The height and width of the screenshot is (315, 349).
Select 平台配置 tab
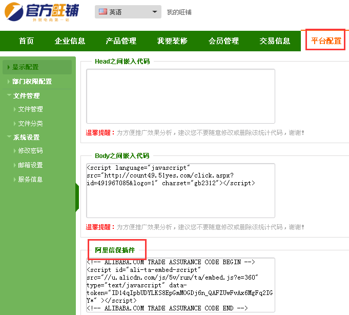[x=326, y=41]
